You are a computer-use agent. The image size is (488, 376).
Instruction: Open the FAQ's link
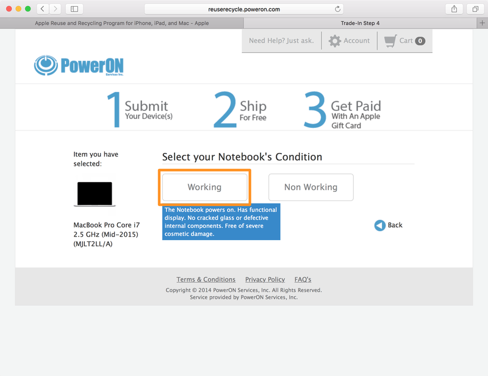pos(303,279)
